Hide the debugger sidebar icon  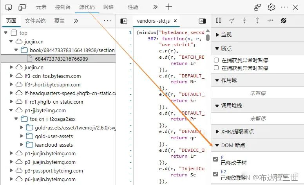point(202,21)
